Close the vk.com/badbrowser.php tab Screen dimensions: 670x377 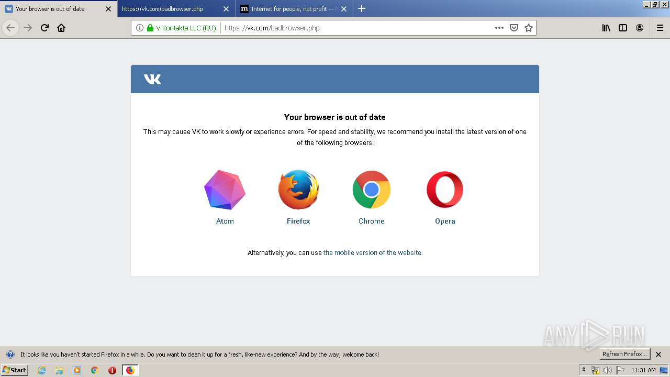pos(226,9)
